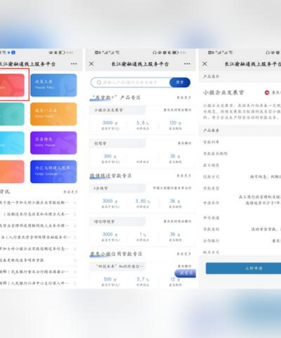The image size is (281, 338).
Task: Open the blue 政策工具 Financial Policy card
Action: (53, 85)
